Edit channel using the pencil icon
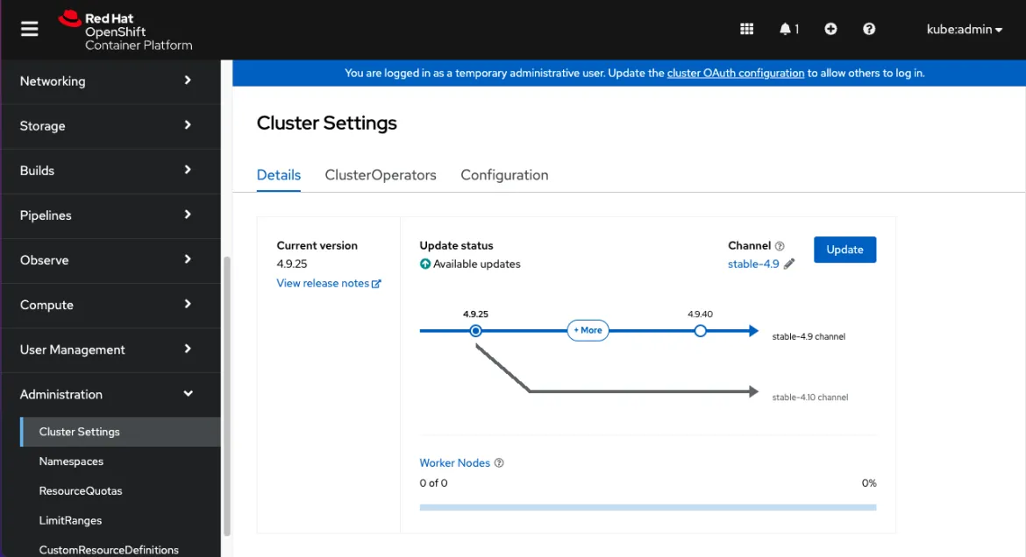1026x557 pixels. (x=787, y=264)
